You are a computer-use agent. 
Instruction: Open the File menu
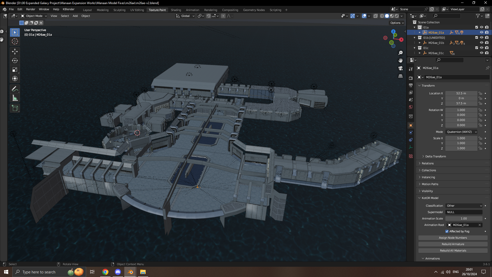point(11,9)
